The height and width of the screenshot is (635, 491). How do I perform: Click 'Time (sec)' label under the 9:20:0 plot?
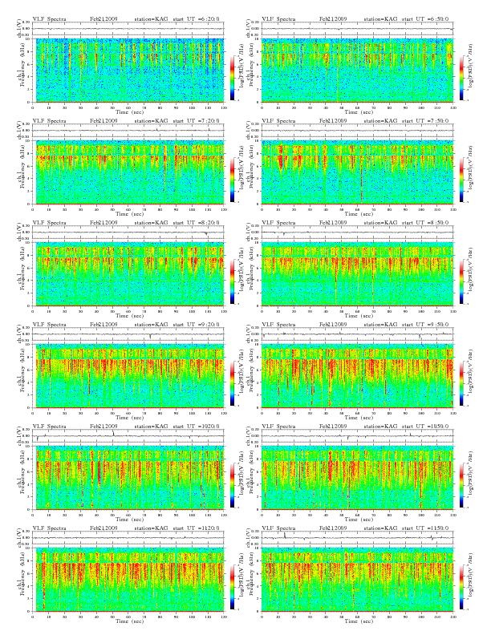pos(130,418)
